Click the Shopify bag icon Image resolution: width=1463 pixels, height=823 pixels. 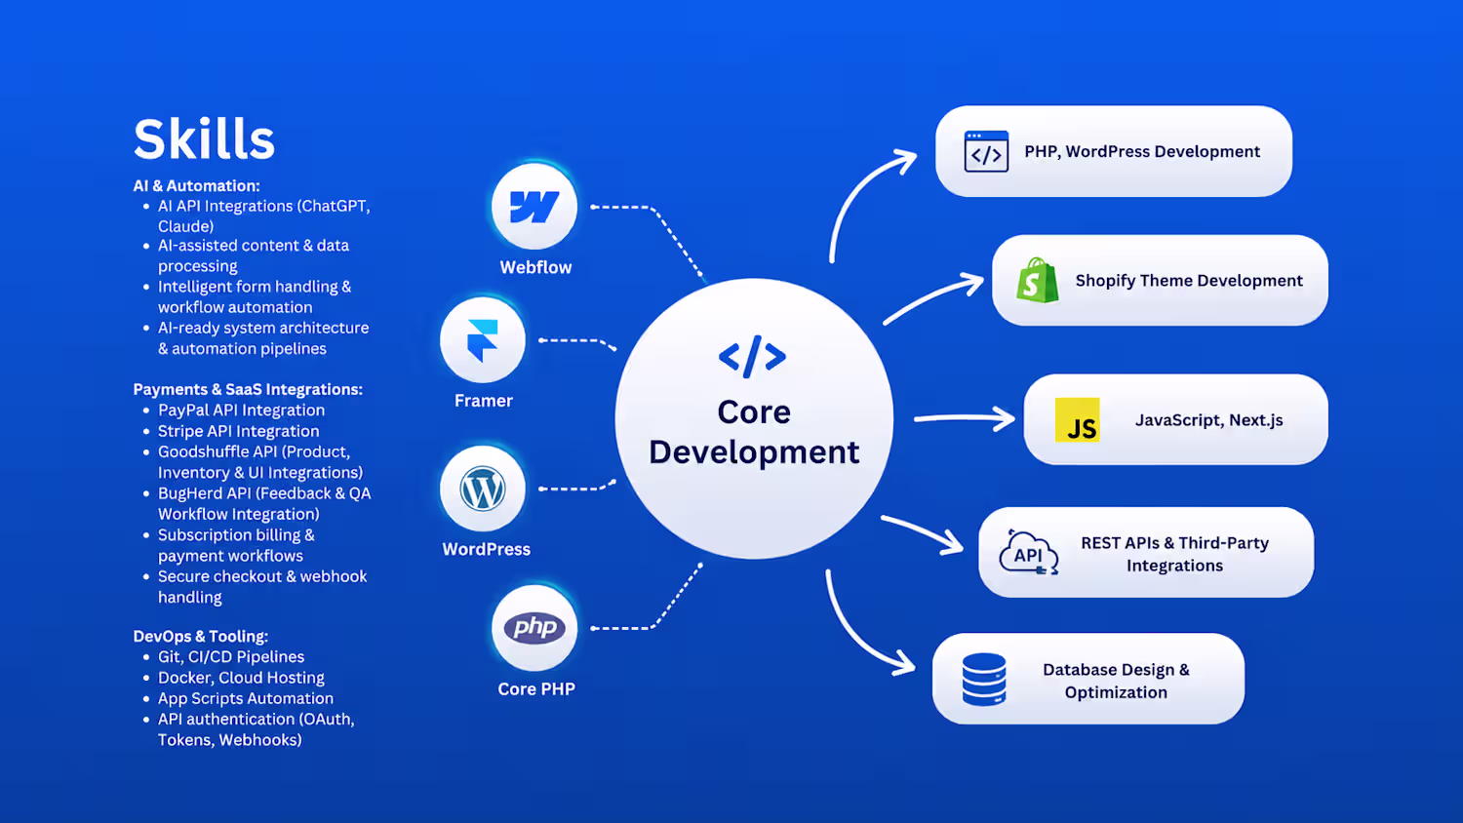[1037, 280]
